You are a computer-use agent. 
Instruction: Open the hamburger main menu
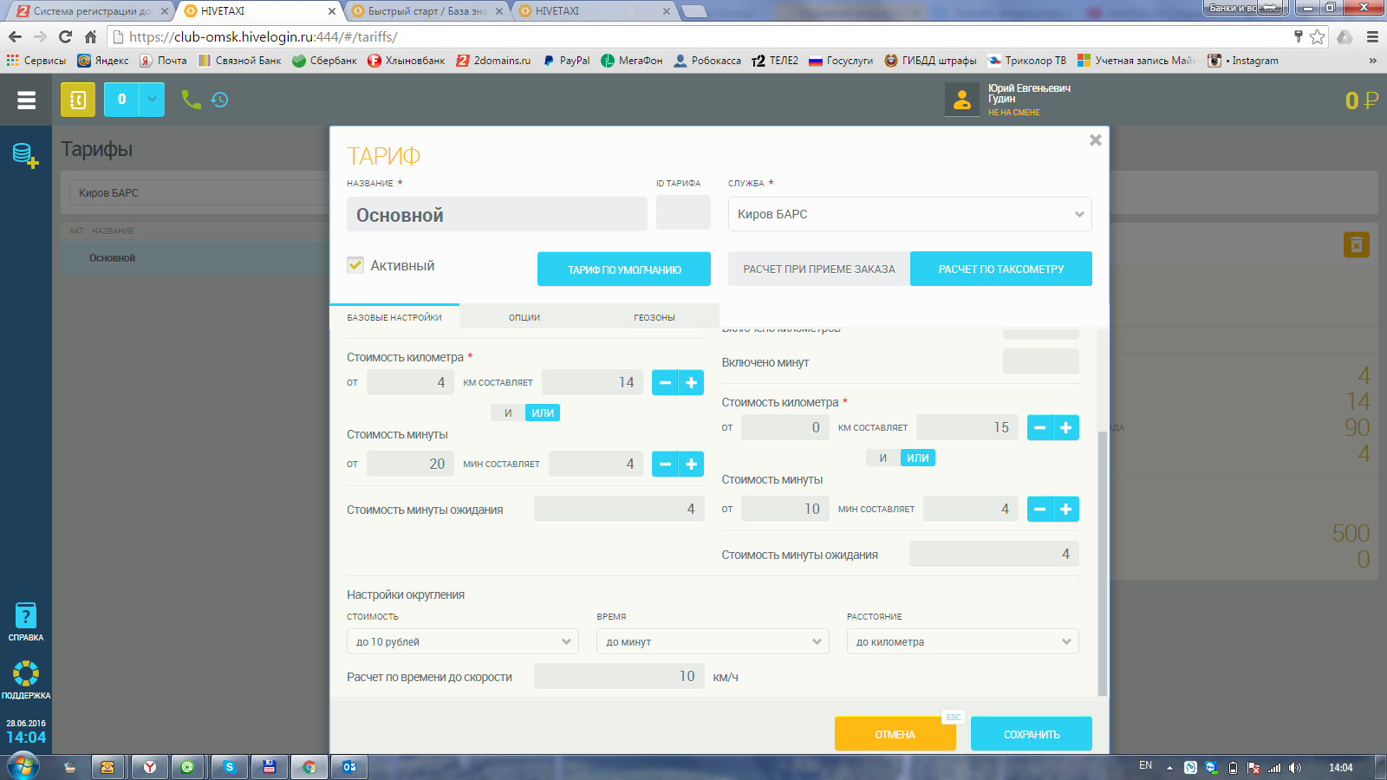[26, 101]
